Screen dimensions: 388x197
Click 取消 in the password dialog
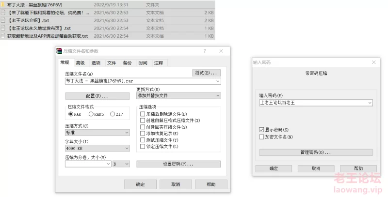click(x=316, y=168)
